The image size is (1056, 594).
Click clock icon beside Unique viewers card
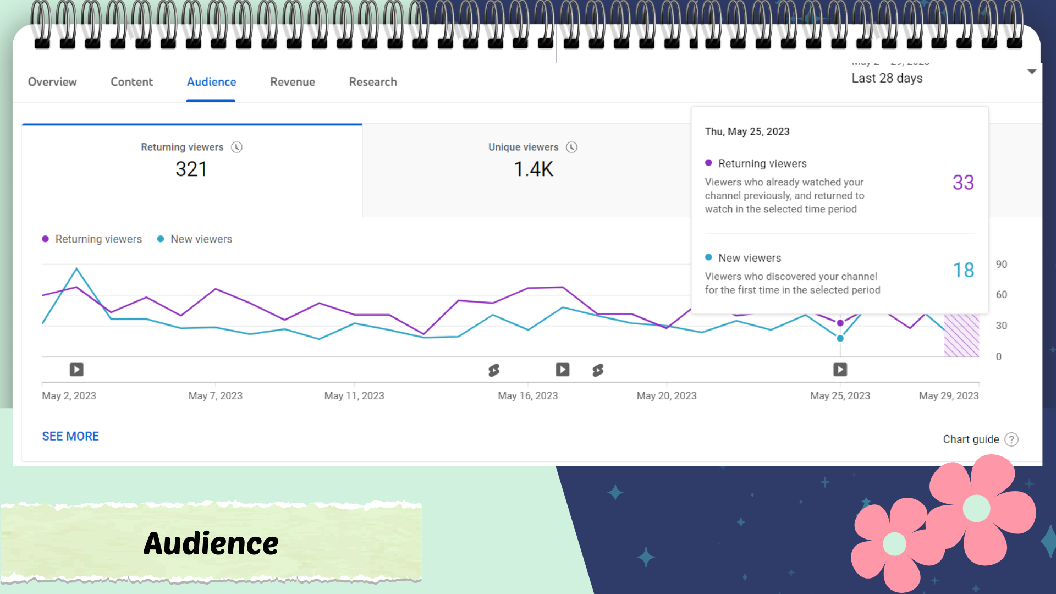(x=571, y=147)
